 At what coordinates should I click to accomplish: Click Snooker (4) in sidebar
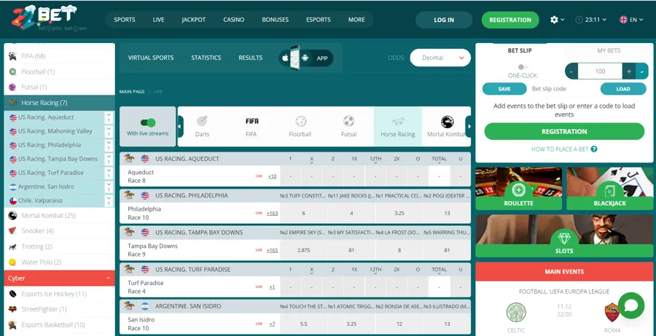60,231
